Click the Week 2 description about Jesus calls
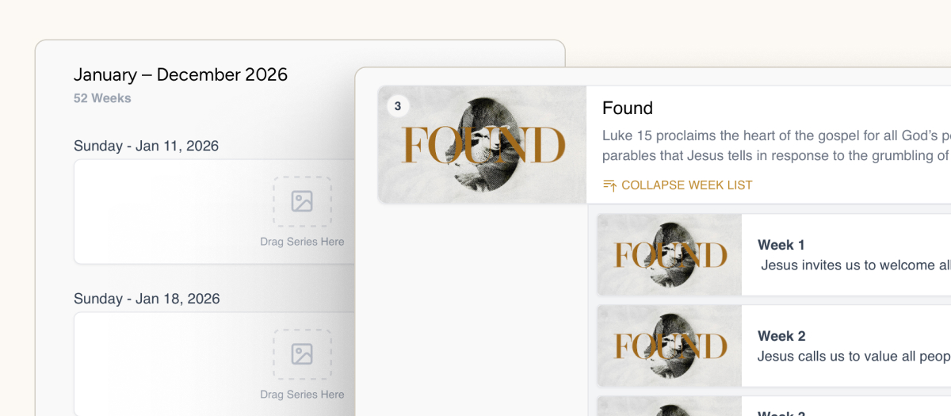The width and height of the screenshot is (951, 416). point(853,357)
